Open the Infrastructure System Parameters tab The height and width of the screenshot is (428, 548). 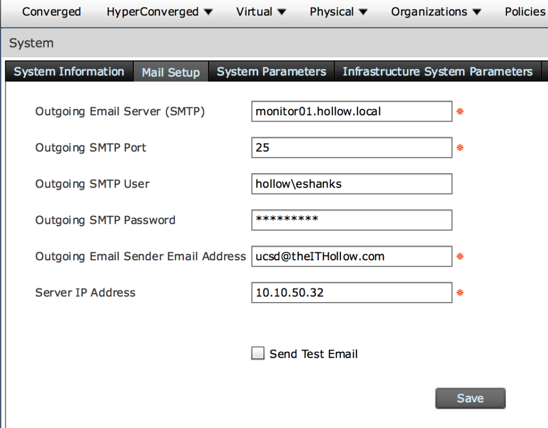(x=438, y=72)
